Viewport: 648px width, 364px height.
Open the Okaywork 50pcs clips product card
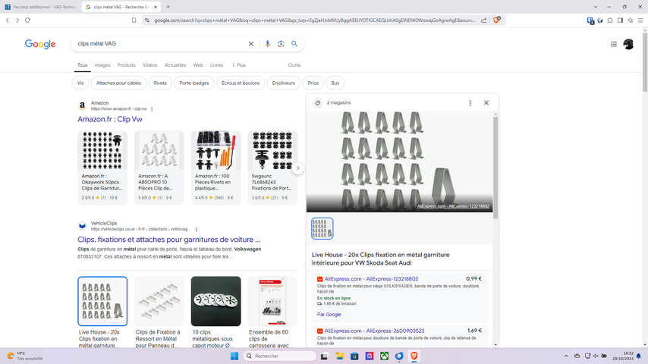[x=102, y=168]
